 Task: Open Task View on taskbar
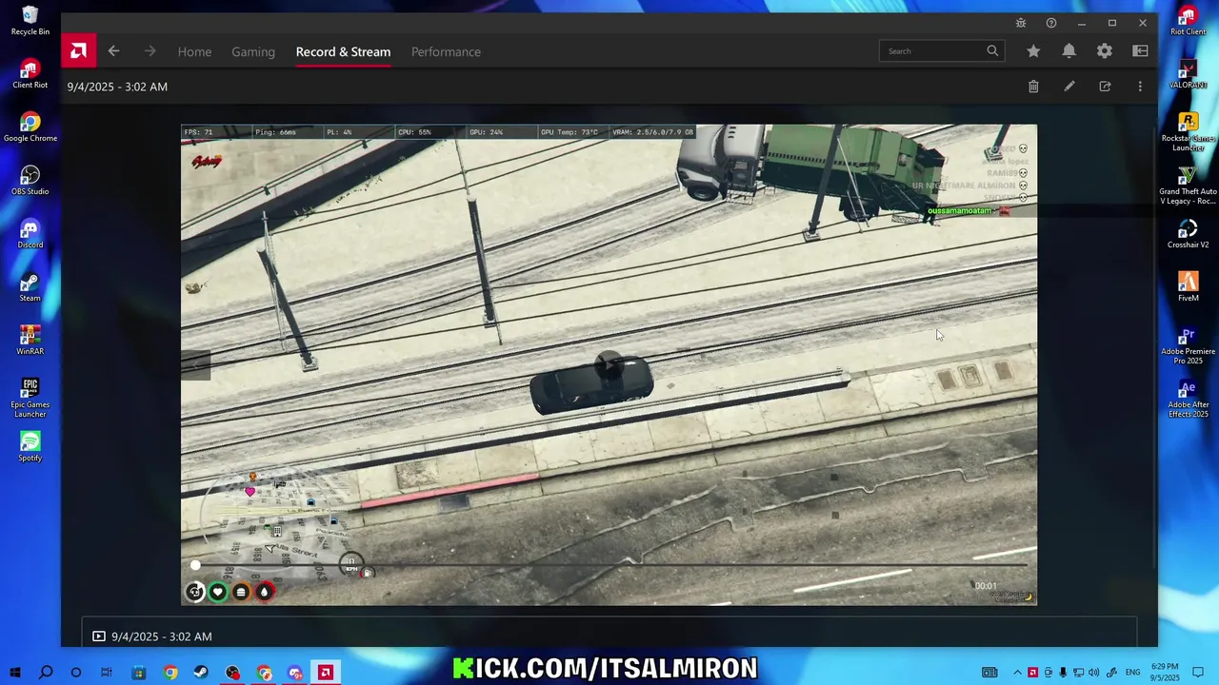[107, 673]
